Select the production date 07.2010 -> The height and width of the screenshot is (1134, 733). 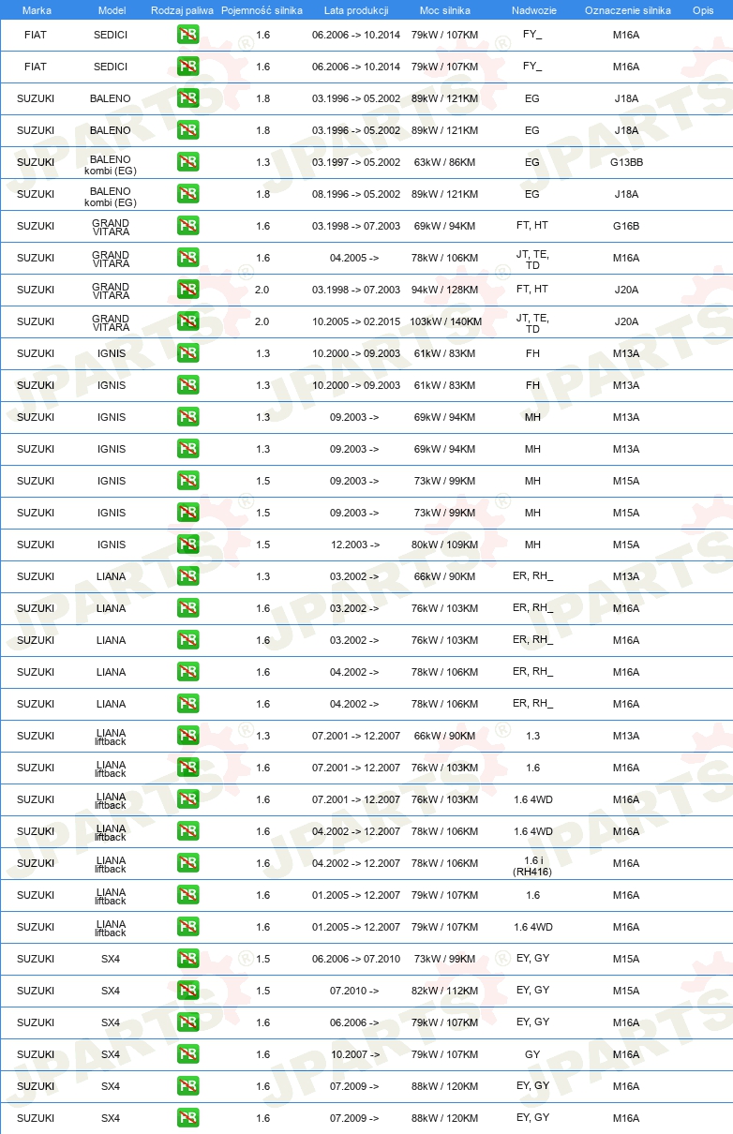[x=354, y=991]
